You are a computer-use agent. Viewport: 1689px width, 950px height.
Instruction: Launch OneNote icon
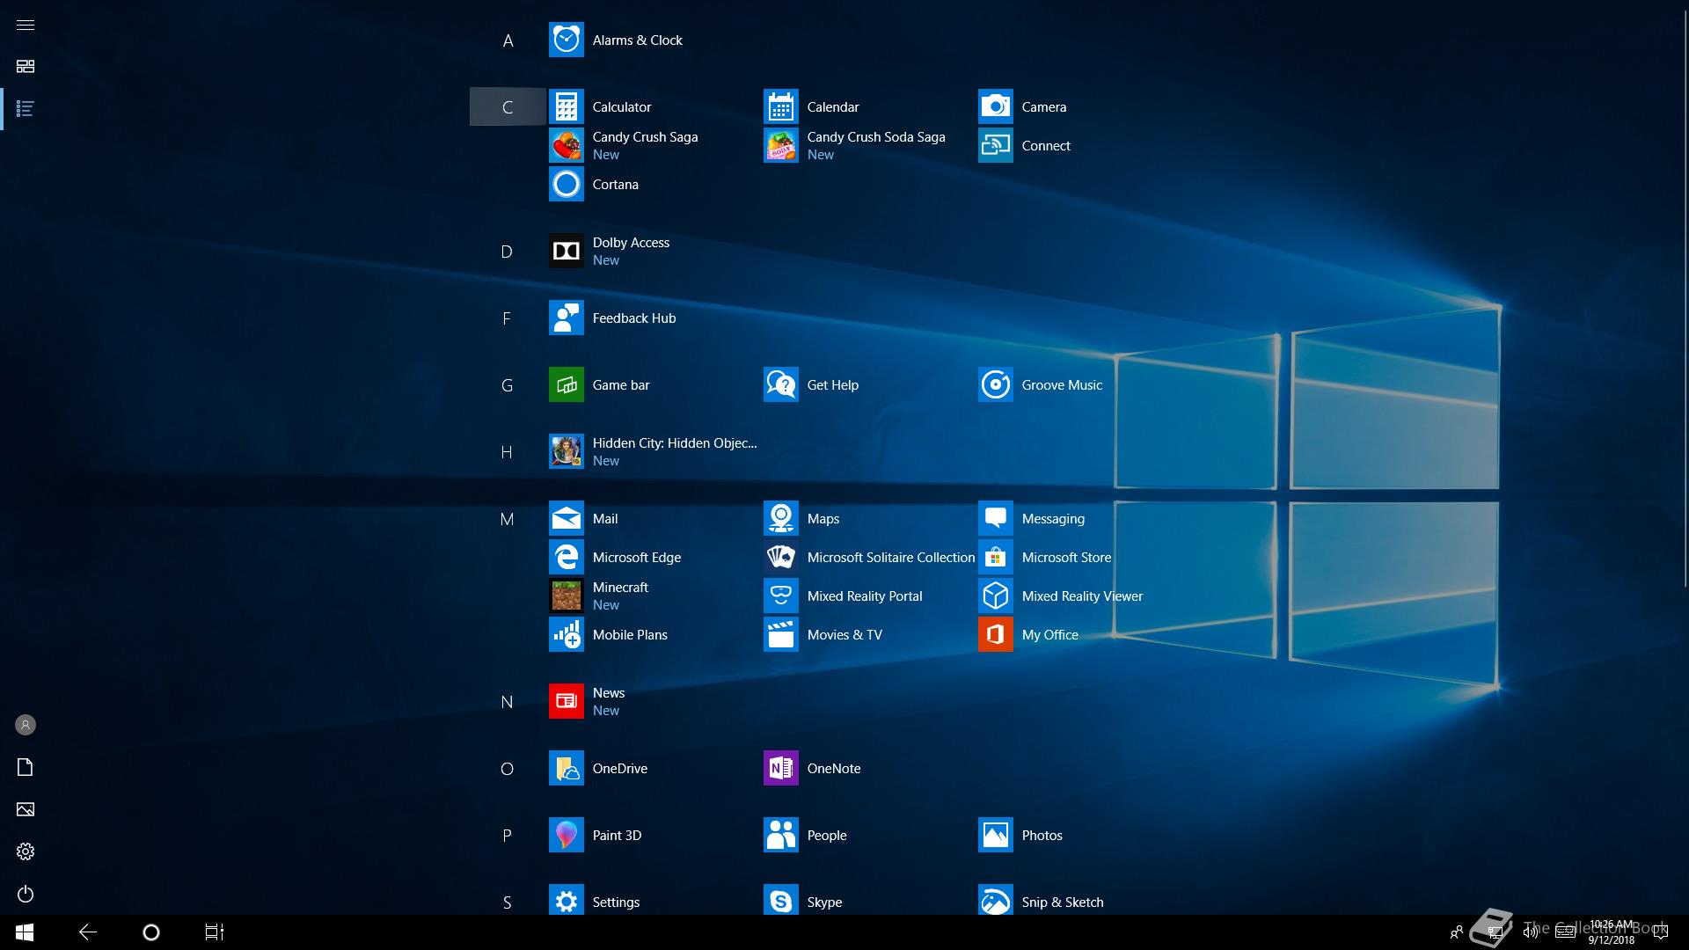780,768
